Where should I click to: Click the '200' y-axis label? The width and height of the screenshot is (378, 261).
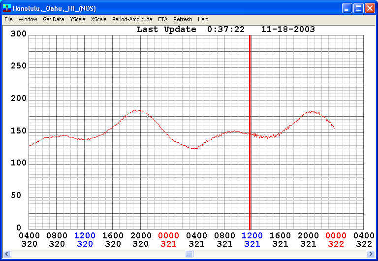pyautogui.click(x=19, y=98)
